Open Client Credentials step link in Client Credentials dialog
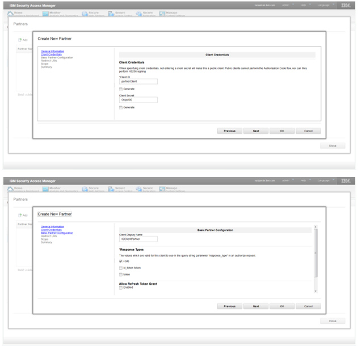Viewport: 358px width, 346px height. point(52,54)
